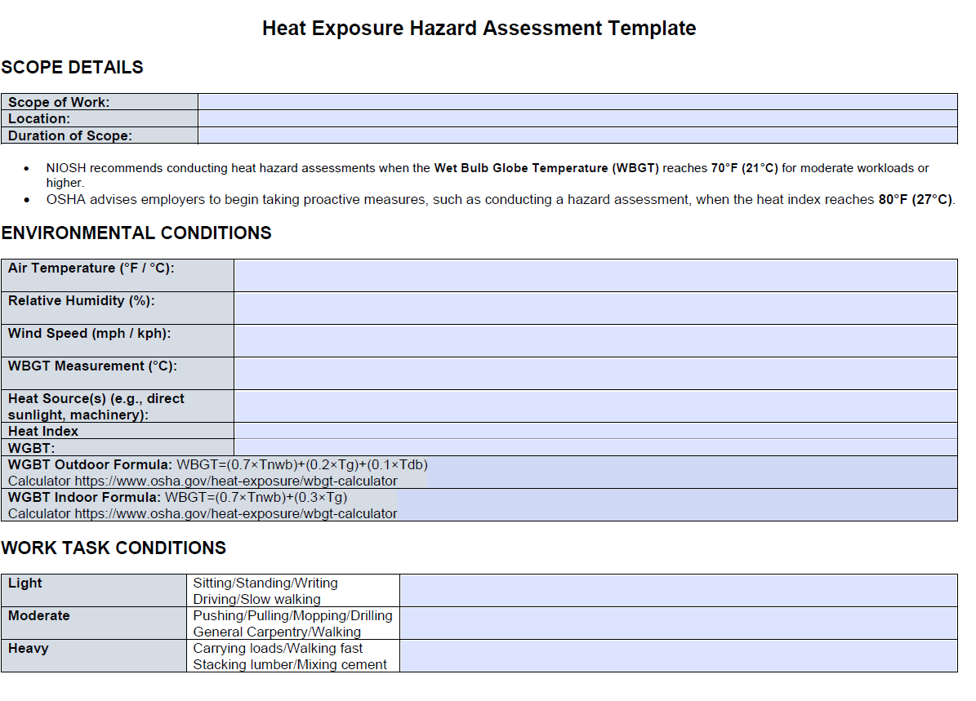This screenshot has height=701, width=976.
Task: Click the Heat Source(s) entry field
Action: coord(596,405)
